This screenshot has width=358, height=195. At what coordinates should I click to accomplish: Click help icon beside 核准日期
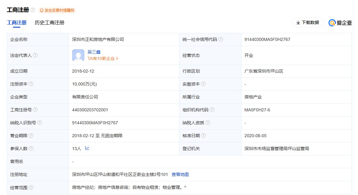(203, 136)
